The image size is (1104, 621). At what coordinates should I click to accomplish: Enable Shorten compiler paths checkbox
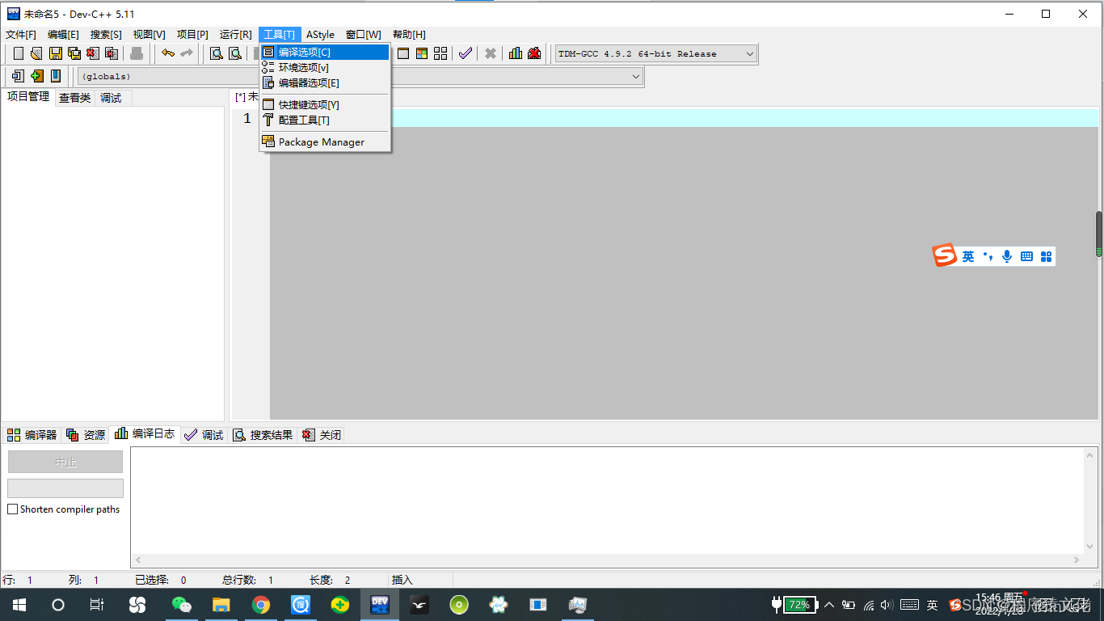click(12, 509)
